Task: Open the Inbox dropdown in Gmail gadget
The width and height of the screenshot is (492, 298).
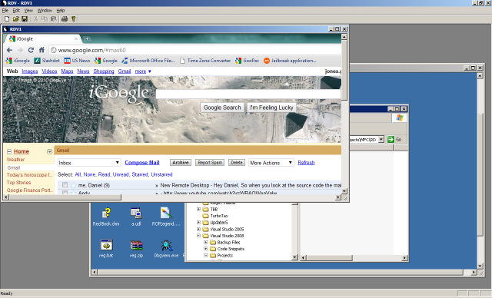Action: point(89,163)
